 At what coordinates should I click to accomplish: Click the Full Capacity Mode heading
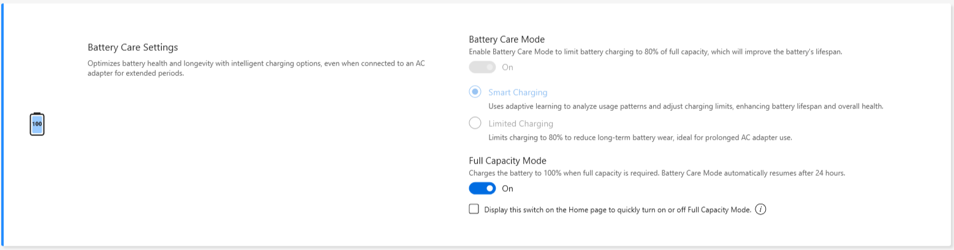(507, 161)
